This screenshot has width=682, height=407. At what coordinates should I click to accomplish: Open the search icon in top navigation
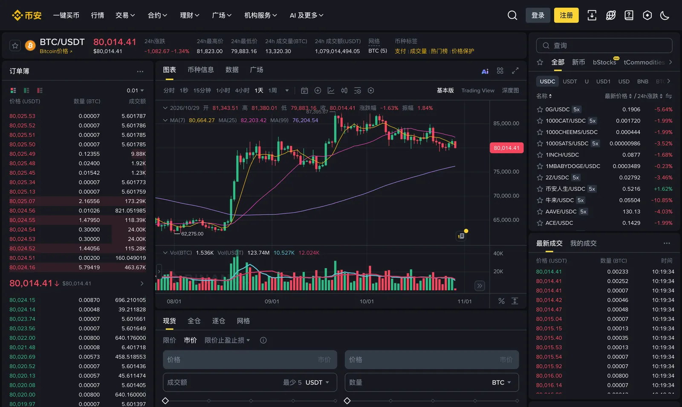[x=512, y=15]
